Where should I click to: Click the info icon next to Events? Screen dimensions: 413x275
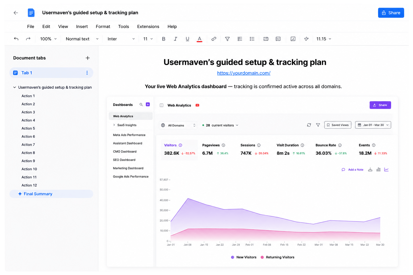[374, 145]
